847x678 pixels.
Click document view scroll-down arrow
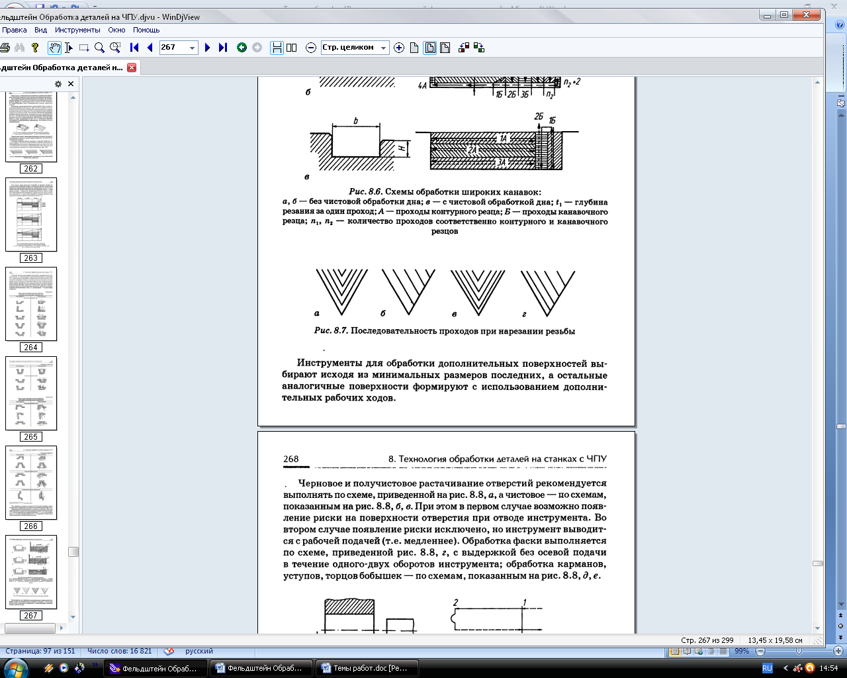(818, 628)
